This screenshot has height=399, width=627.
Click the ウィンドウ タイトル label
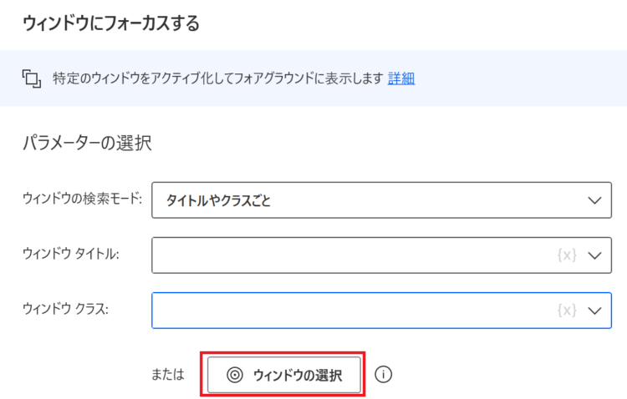71,254
